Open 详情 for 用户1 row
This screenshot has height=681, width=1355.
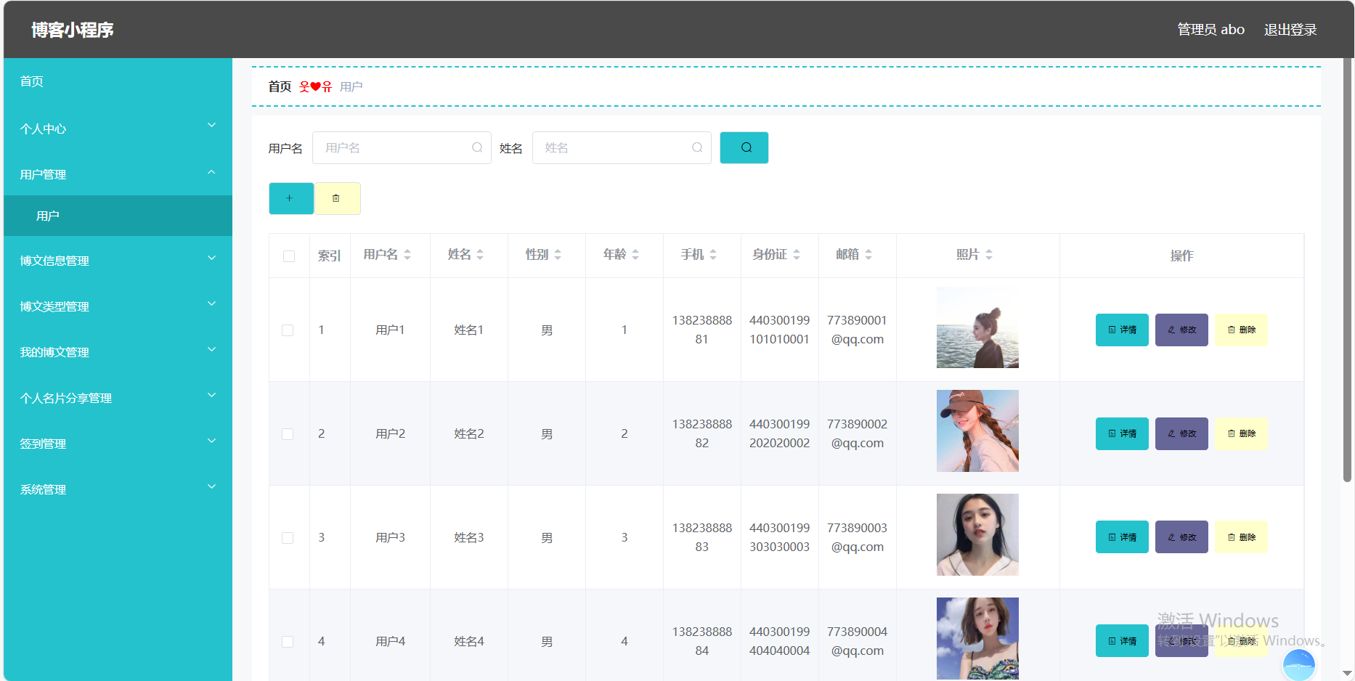(1122, 330)
